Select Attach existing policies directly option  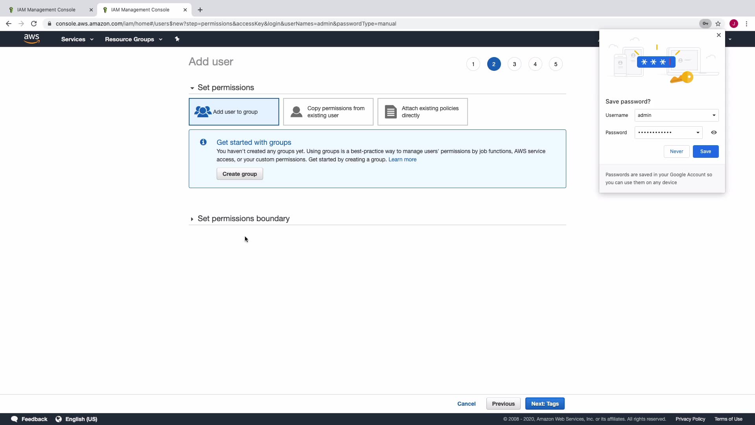(x=422, y=112)
